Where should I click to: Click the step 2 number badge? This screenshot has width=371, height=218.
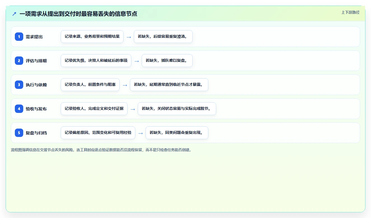19,61
